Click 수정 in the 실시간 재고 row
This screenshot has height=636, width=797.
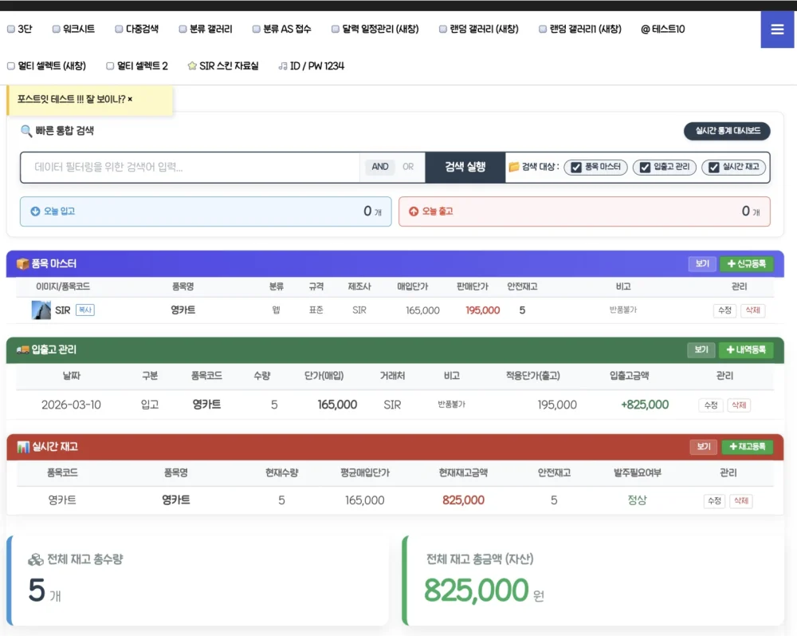pyautogui.click(x=714, y=500)
